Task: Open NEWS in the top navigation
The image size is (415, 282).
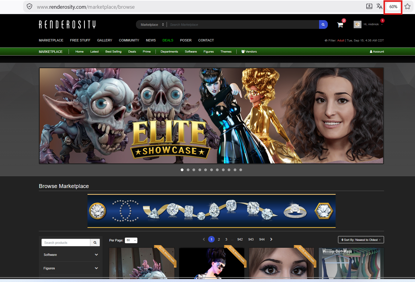Action: 151,40
